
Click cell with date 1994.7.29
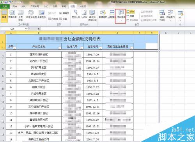coord(92,55)
